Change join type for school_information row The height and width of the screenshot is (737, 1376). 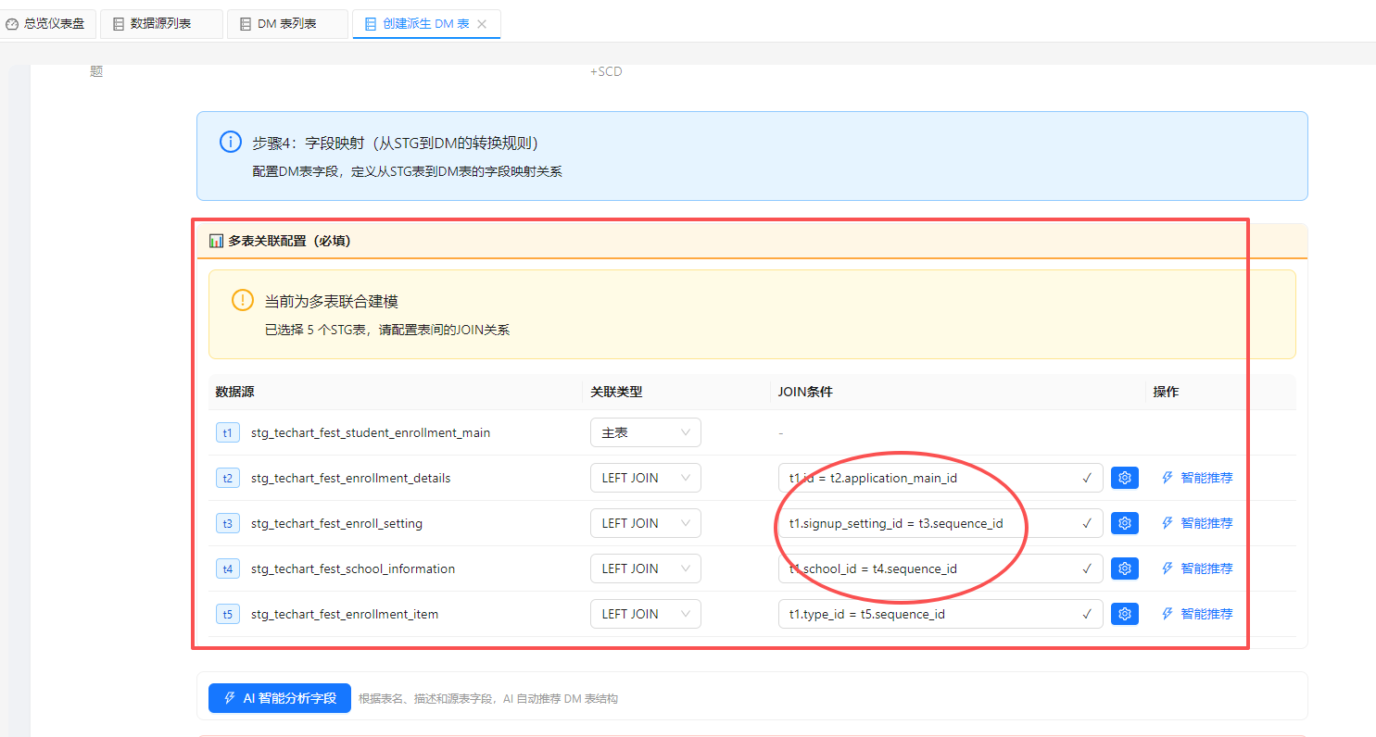pos(645,568)
